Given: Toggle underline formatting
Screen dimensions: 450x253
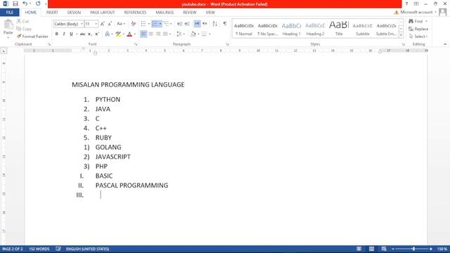Looking at the screenshot, I should (x=71, y=34).
